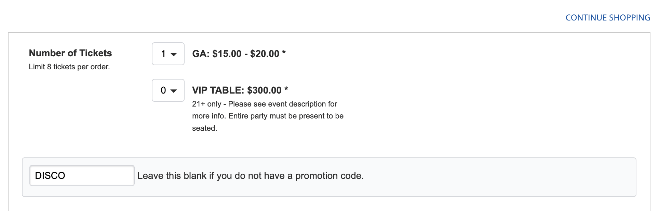This screenshot has width=659, height=211.
Task: Click the number 0 in VIP selector
Action: click(x=163, y=90)
